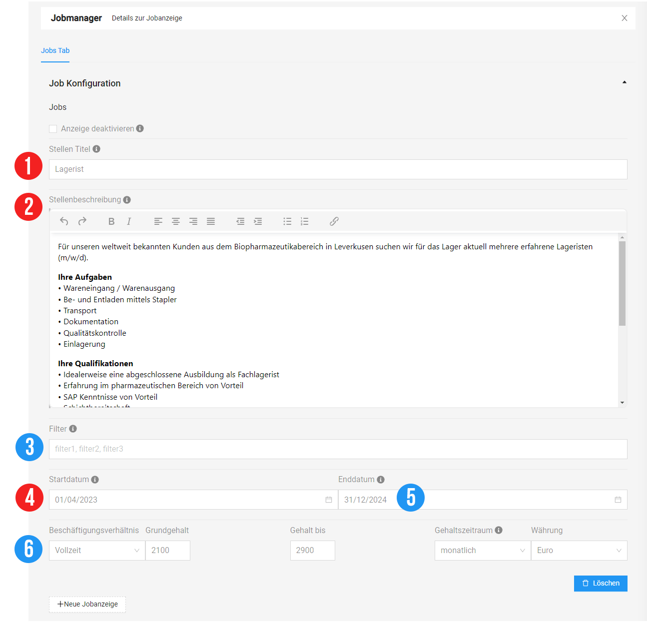
Task: Switch to the Jobs Tab
Action: coord(55,50)
